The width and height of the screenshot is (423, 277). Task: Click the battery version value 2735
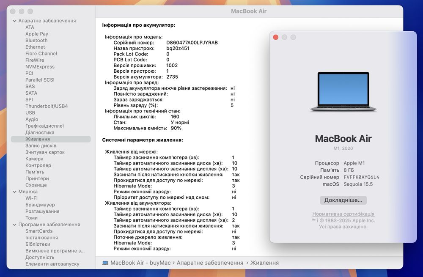172,77
